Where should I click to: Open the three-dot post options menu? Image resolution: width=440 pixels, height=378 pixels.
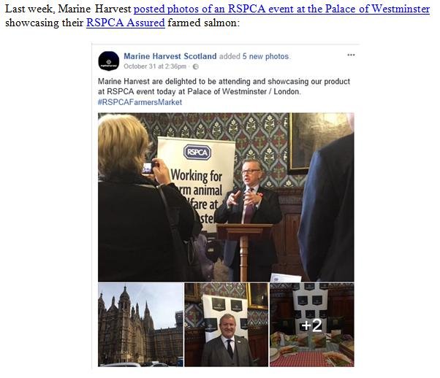(351, 55)
